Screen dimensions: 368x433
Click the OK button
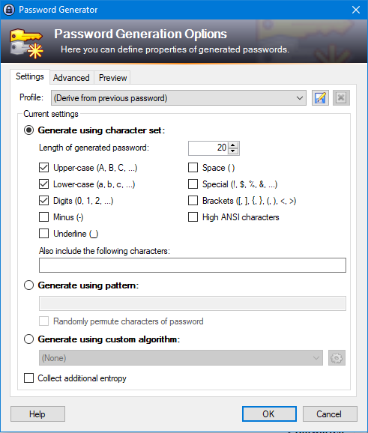coord(269,414)
